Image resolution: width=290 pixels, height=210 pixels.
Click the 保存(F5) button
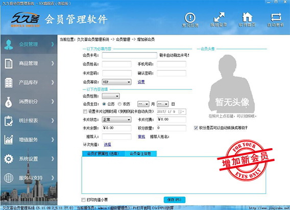click(x=175, y=200)
